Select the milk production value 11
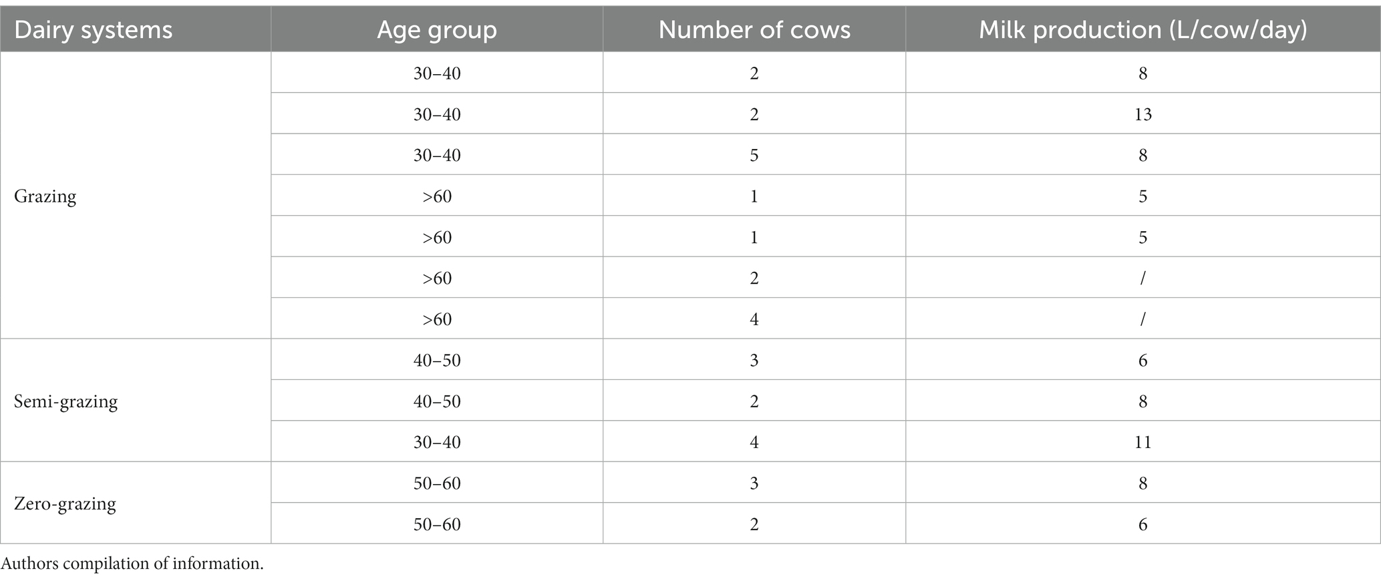This screenshot has width=1381, height=581. (1143, 442)
